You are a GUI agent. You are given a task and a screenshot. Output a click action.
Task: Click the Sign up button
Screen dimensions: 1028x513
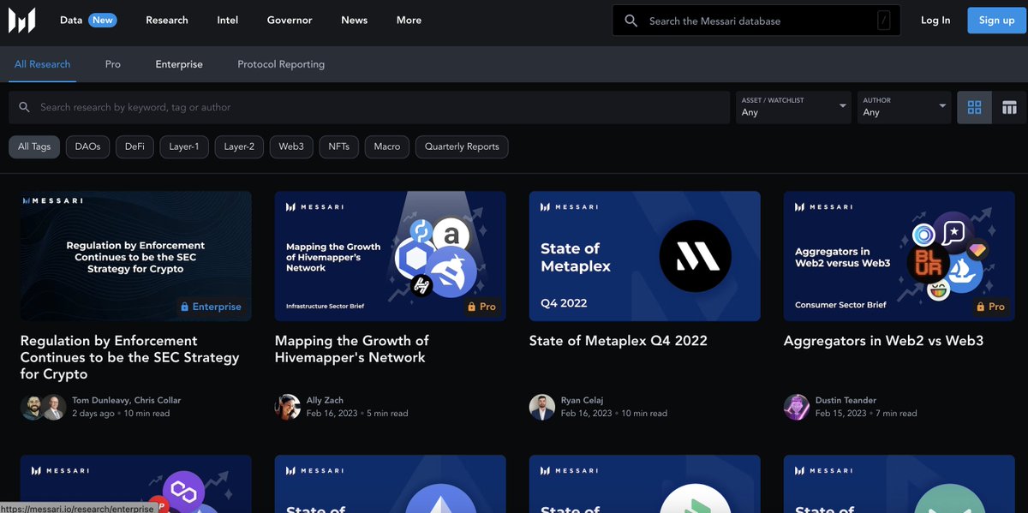tap(996, 20)
